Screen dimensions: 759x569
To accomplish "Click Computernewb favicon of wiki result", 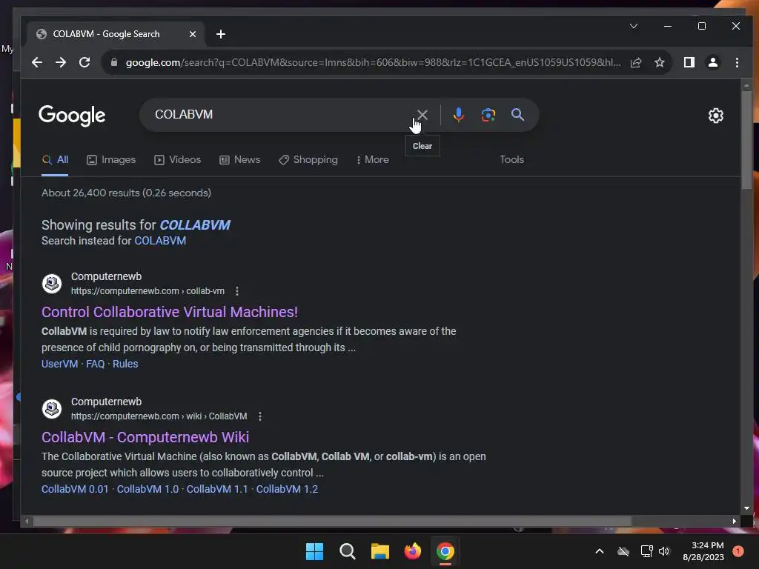I will 52,409.
